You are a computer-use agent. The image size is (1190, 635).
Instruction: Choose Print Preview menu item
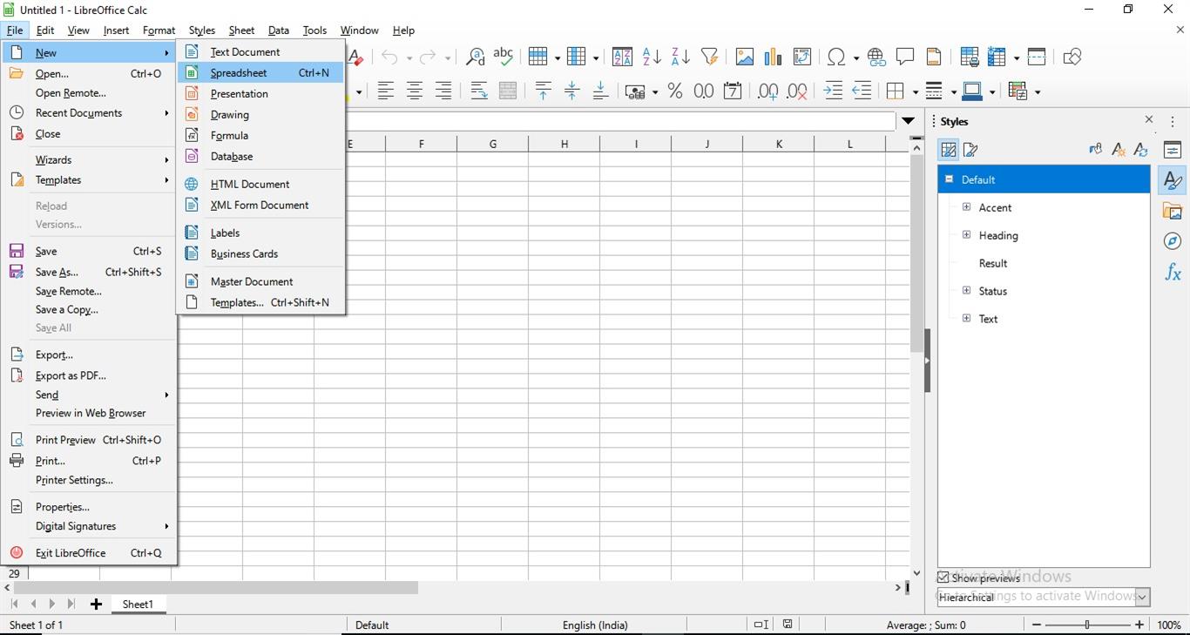coord(89,440)
